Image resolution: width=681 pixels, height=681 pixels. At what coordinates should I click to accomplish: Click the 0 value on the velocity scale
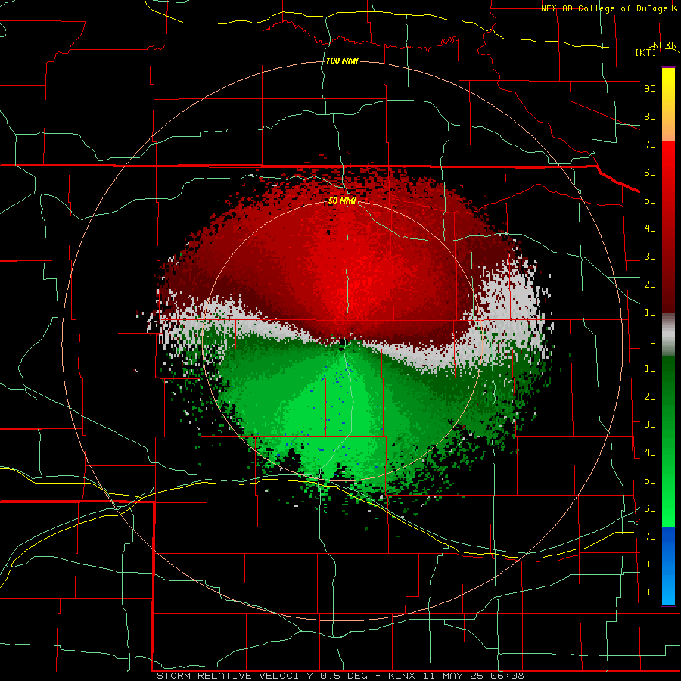coord(653,340)
